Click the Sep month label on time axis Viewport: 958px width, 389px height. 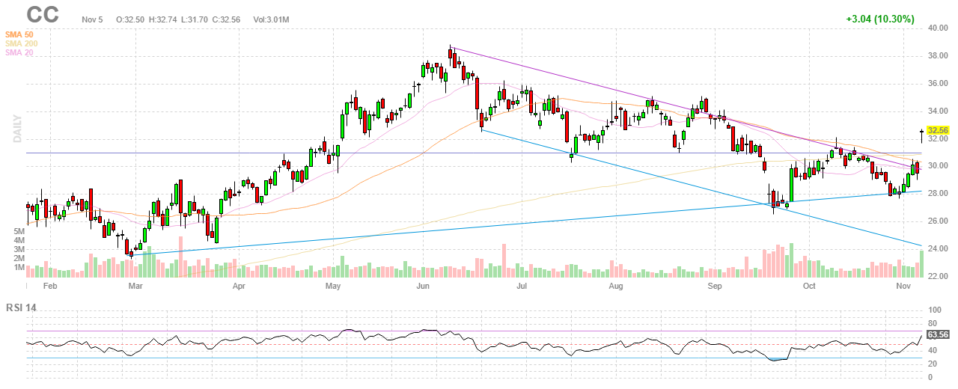pyautogui.click(x=715, y=286)
